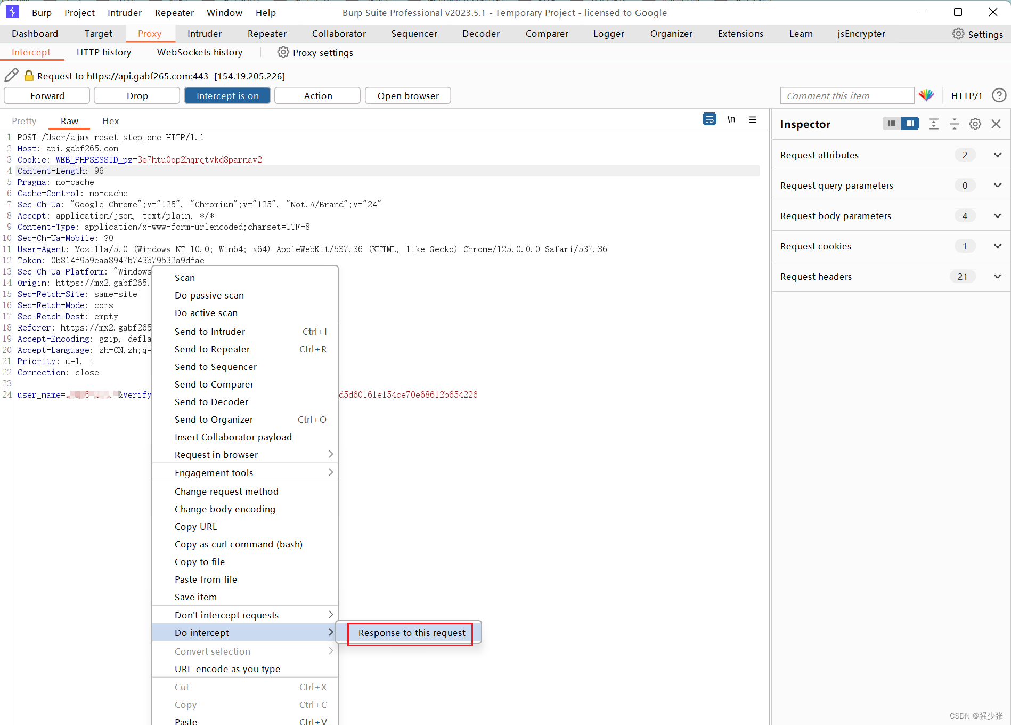Select Insert Collaborator payload
Viewport: 1011px width, 725px height.
coord(245,437)
